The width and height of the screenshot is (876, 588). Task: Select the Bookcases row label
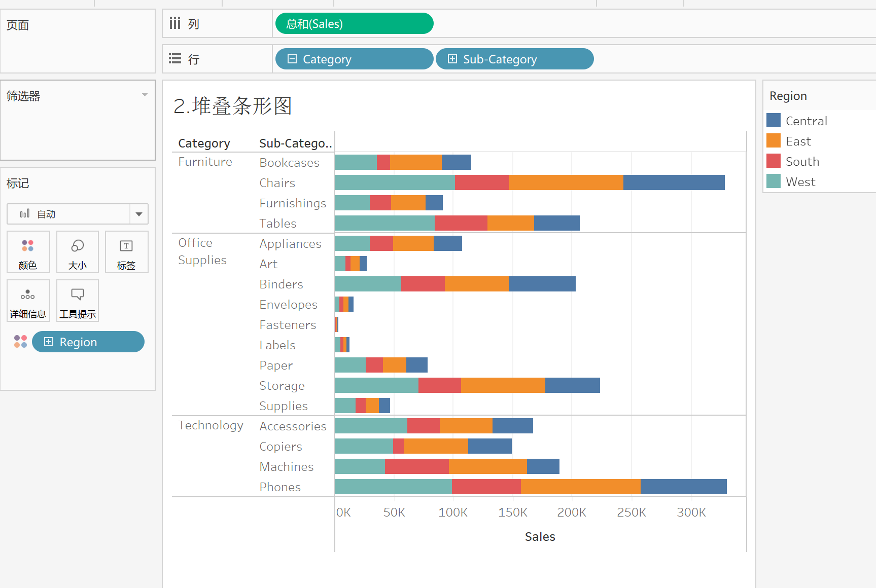pos(289,163)
